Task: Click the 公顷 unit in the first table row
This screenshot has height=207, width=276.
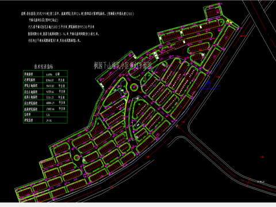Action: (57, 74)
